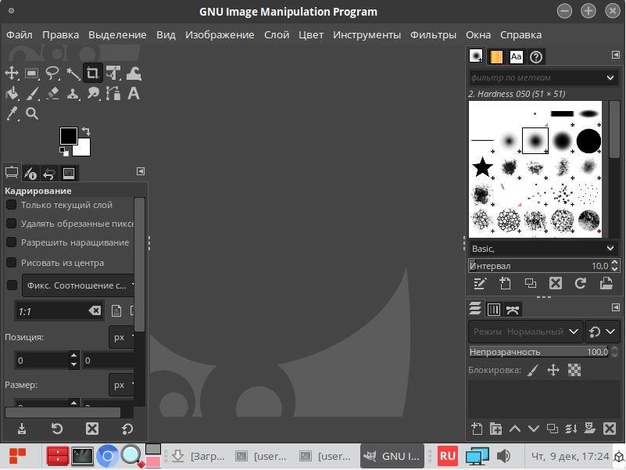Viewport: 626px width, 470px height.
Task: Open the Позиция units px dropdown
Action: [x=121, y=337]
